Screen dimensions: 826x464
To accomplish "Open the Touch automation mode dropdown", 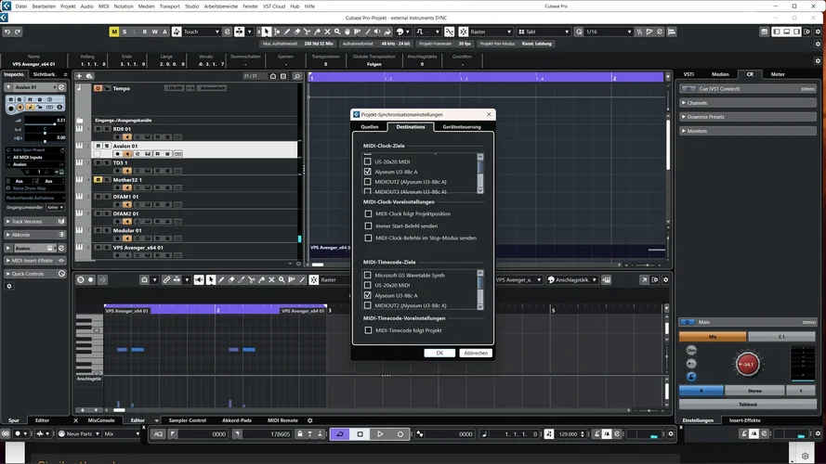I will coord(201,32).
